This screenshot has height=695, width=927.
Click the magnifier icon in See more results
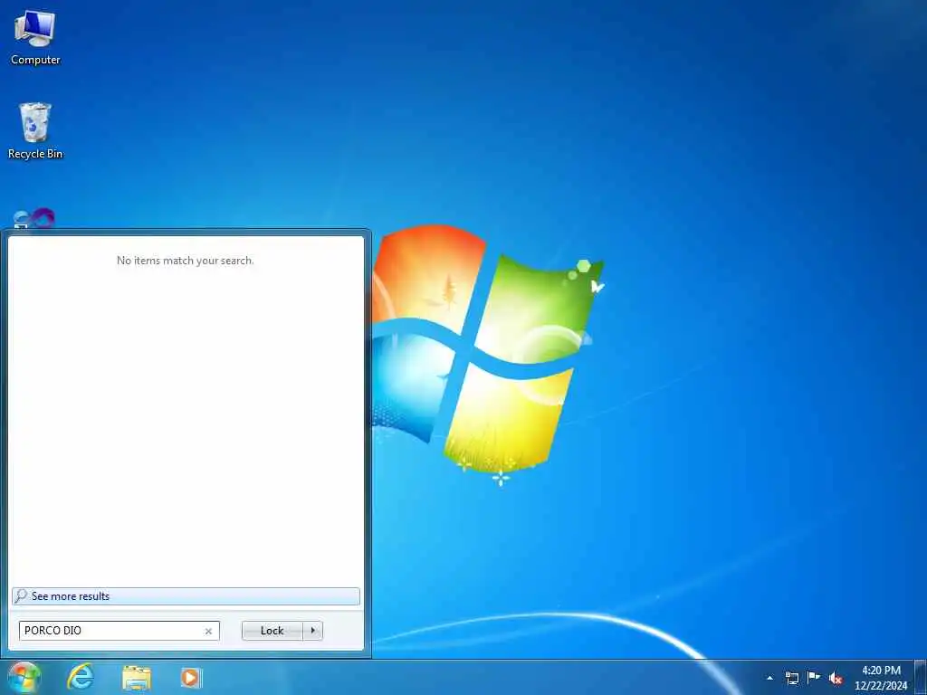(x=21, y=595)
